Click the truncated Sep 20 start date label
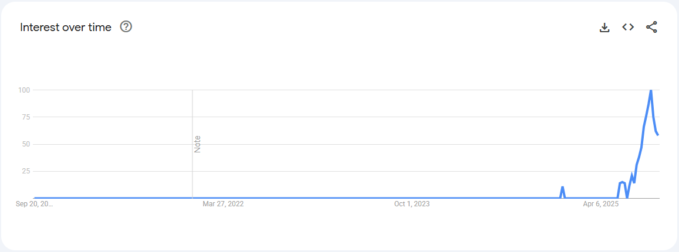 pos(34,204)
